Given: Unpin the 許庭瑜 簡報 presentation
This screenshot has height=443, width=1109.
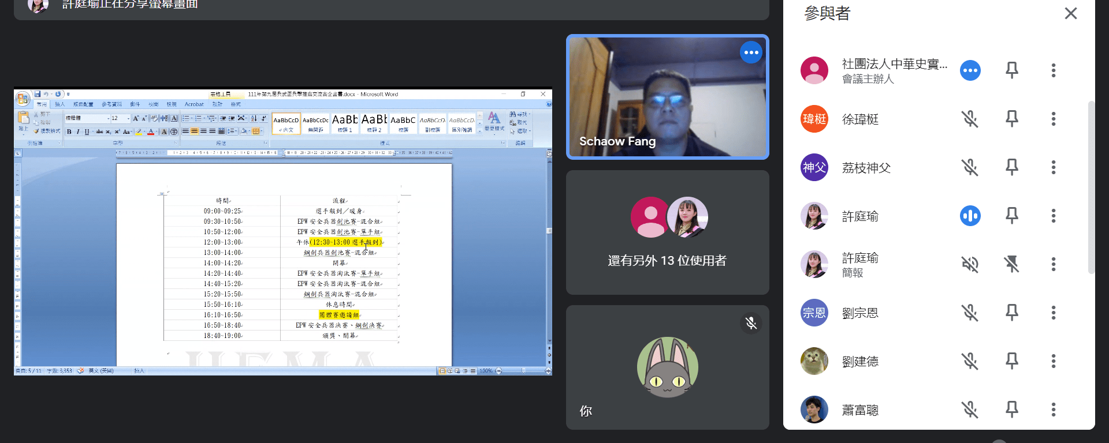Looking at the screenshot, I should [1011, 264].
